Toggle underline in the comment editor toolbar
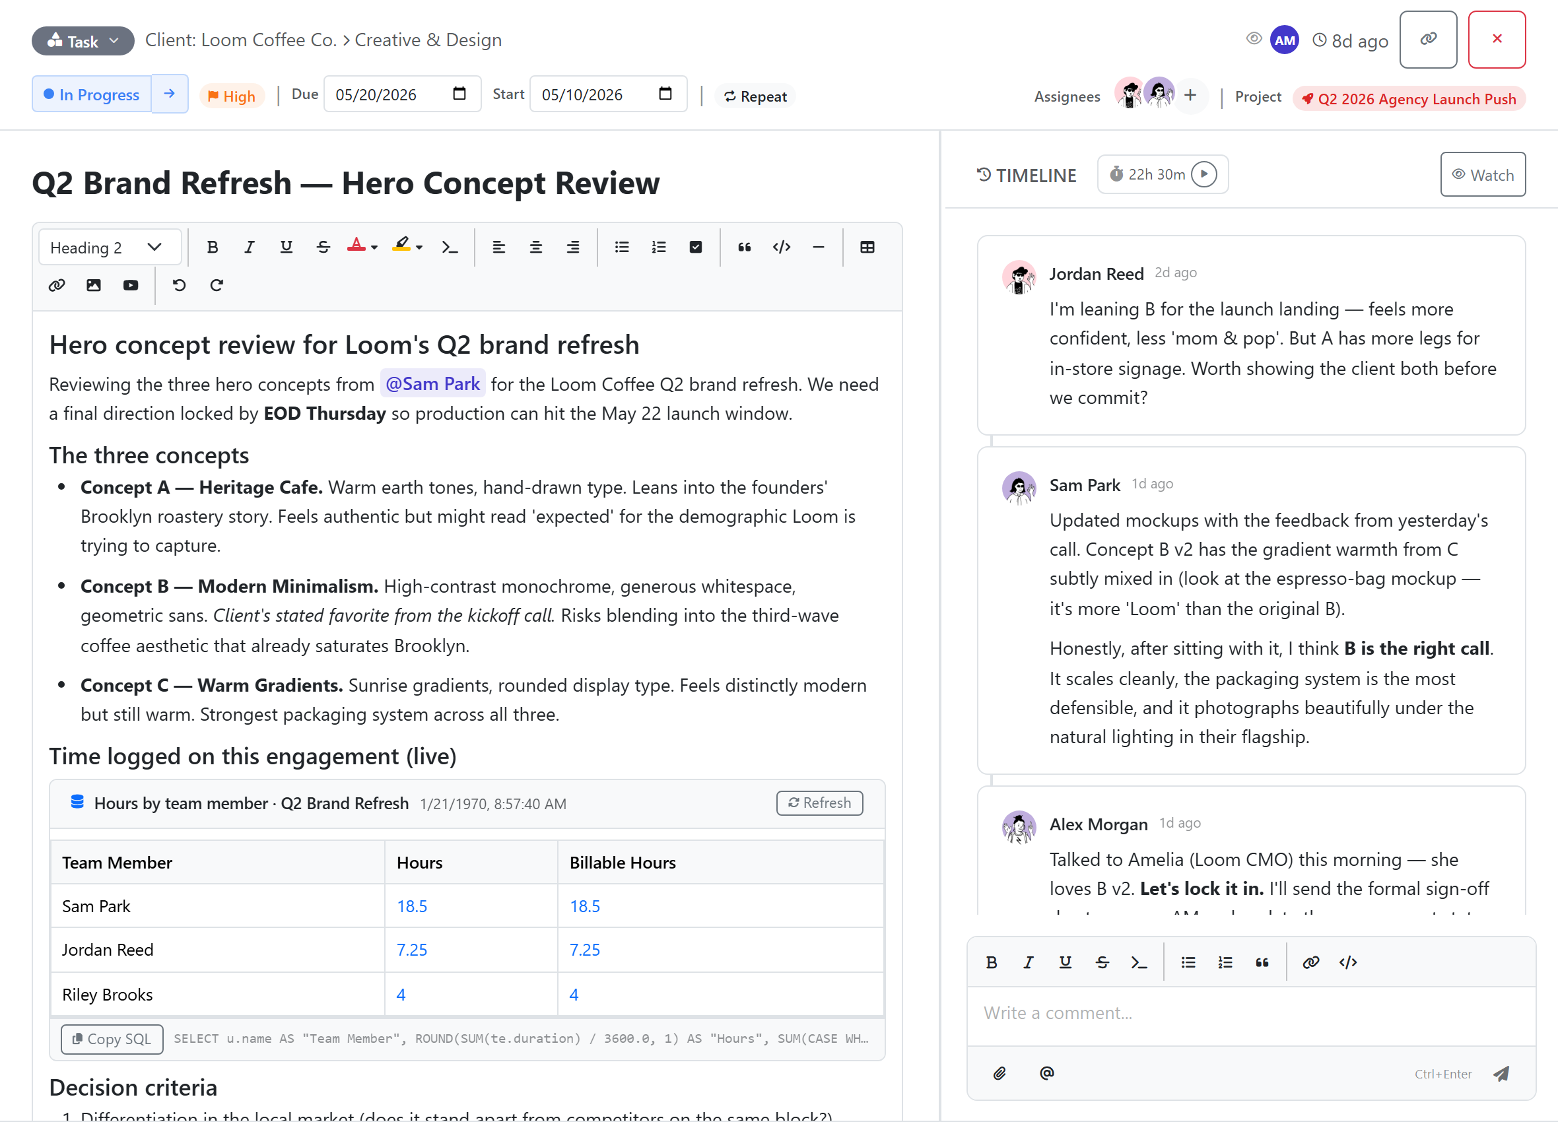 1066,962
